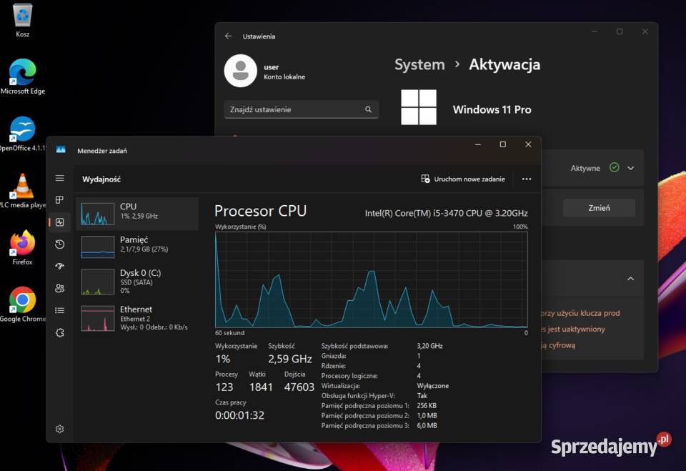This screenshot has height=471, width=686.
Task: Open the OpenOffice desktop shortcut
Action: [x=23, y=134]
